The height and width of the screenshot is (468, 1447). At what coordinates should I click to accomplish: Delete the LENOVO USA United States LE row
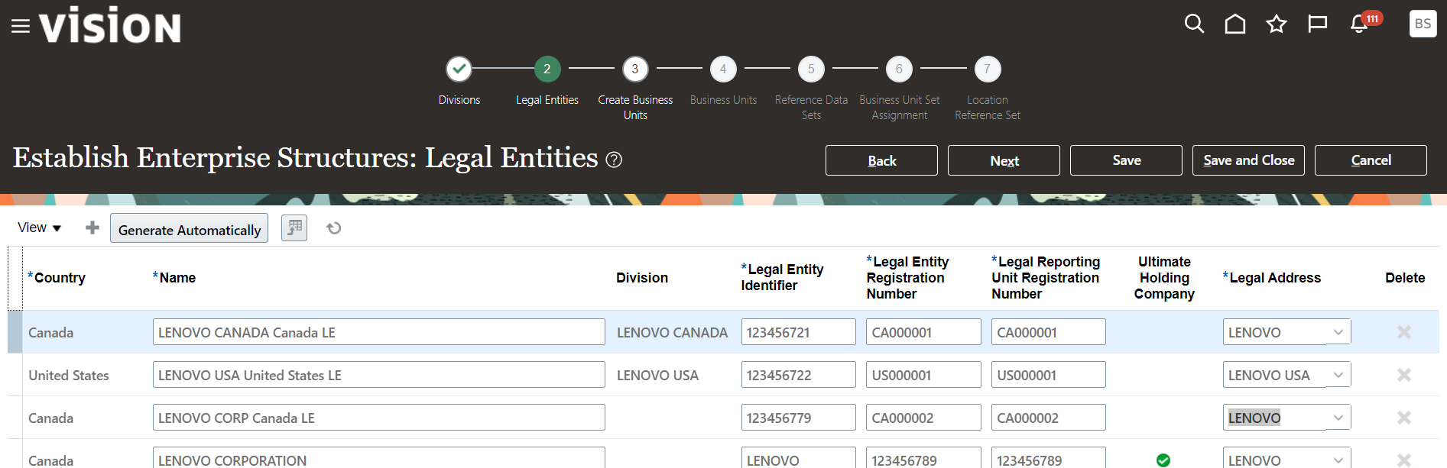[x=1404, y=375]
